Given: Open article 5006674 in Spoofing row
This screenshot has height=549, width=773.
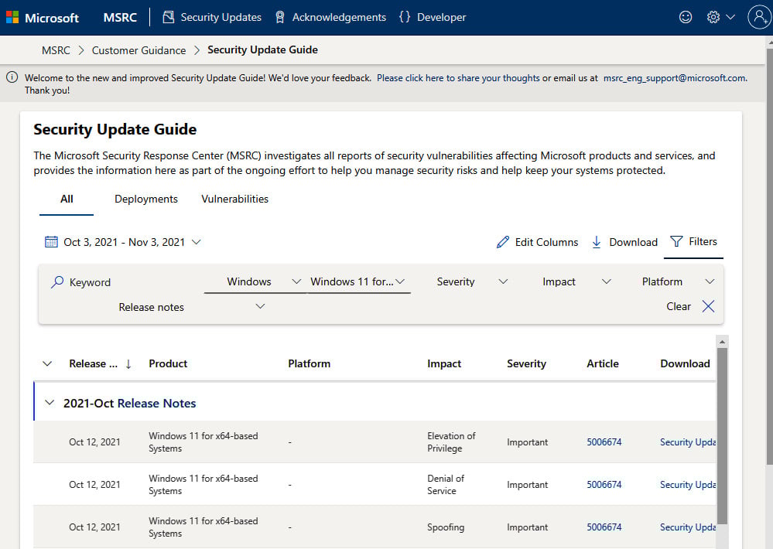Looking at the screenshot, I should [x=604, y=527].
